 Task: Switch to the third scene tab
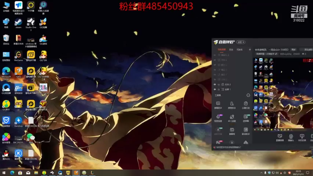239,50
